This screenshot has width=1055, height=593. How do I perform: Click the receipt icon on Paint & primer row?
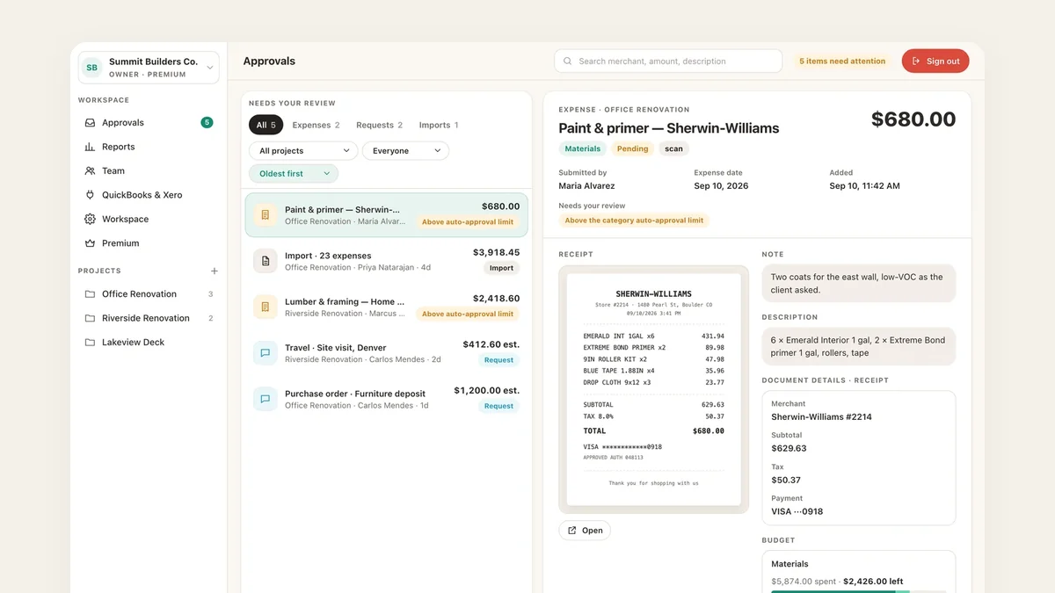[265, 214]
